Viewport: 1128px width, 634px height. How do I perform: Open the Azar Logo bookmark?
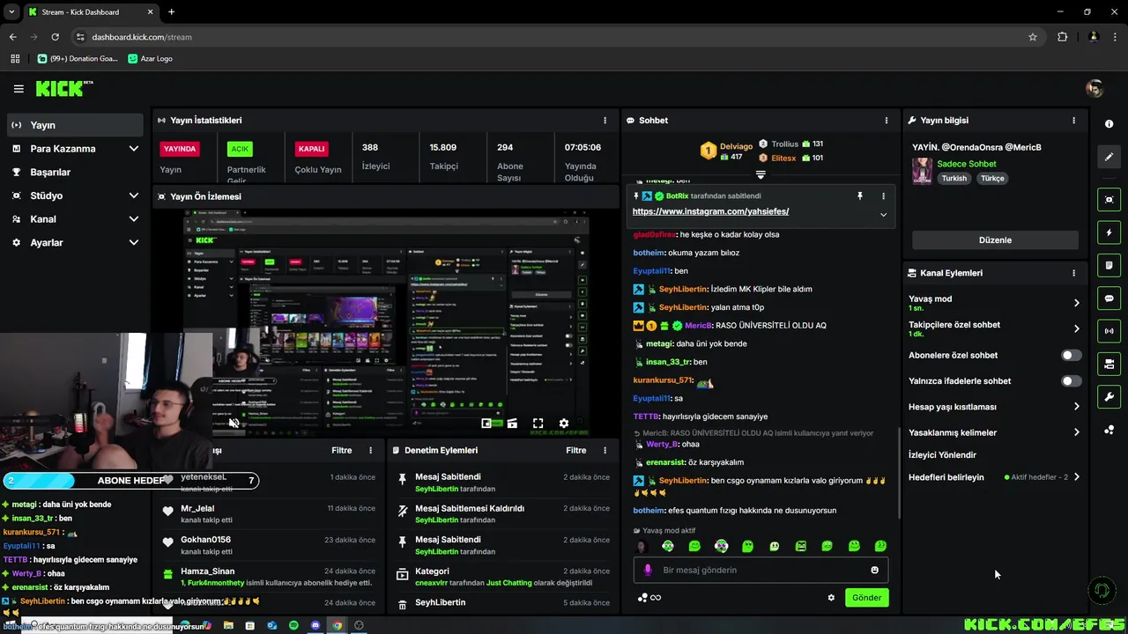pyautogui.click(x=150, y=58)
